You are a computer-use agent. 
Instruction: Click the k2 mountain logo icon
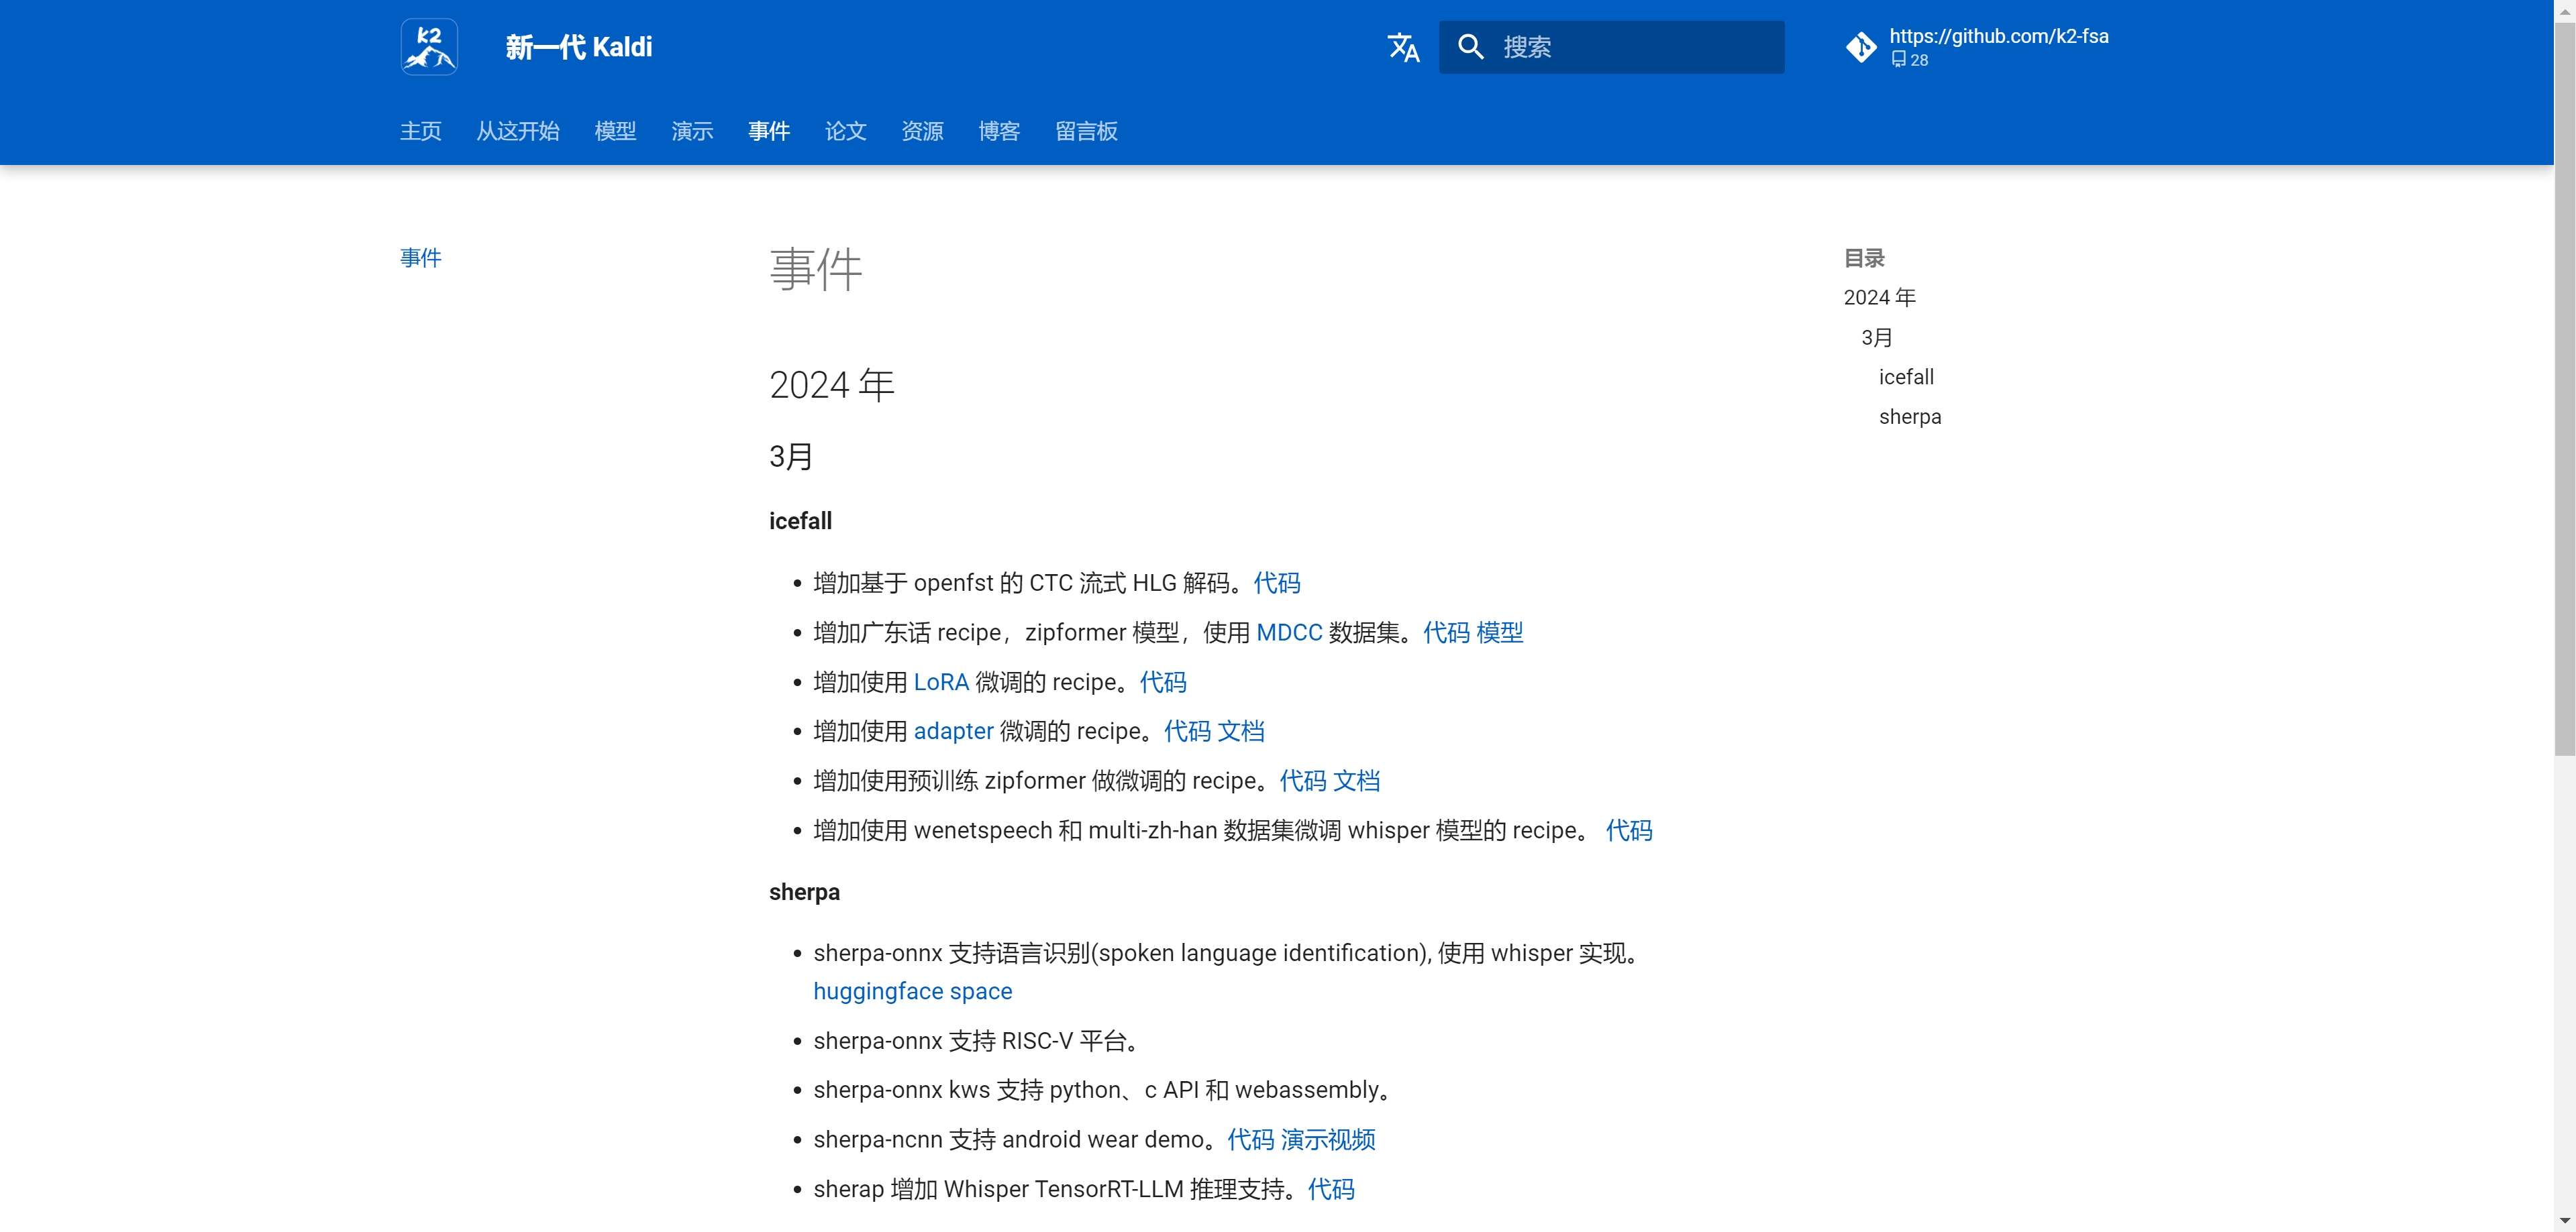429,47
